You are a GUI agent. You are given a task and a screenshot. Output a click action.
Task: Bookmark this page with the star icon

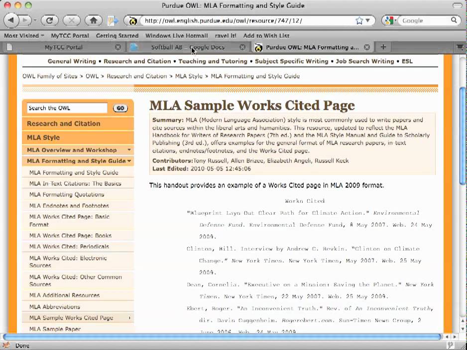359,20
